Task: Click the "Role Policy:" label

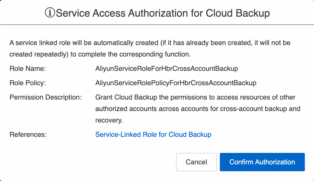Action: point(28,83)
